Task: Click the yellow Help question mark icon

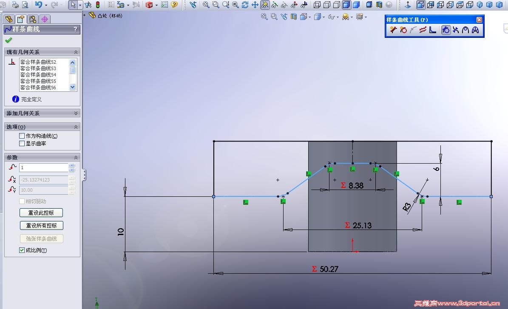Action: click(x=174, y=5)
